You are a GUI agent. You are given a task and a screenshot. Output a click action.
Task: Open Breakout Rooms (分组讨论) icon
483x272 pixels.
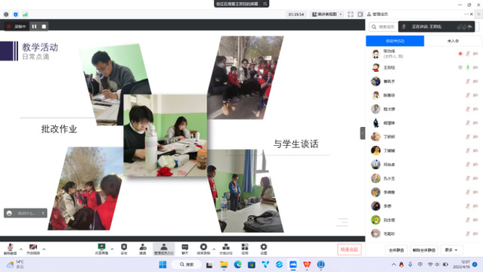click(226, 249)
